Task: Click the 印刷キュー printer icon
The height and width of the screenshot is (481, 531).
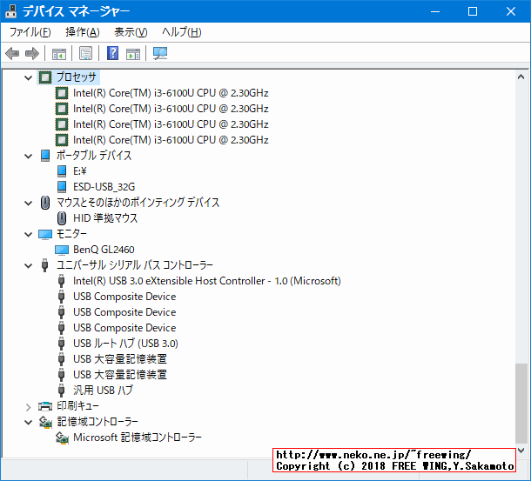Action: point(45,406)
